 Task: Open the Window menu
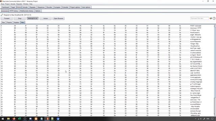(x=26, y=4)
